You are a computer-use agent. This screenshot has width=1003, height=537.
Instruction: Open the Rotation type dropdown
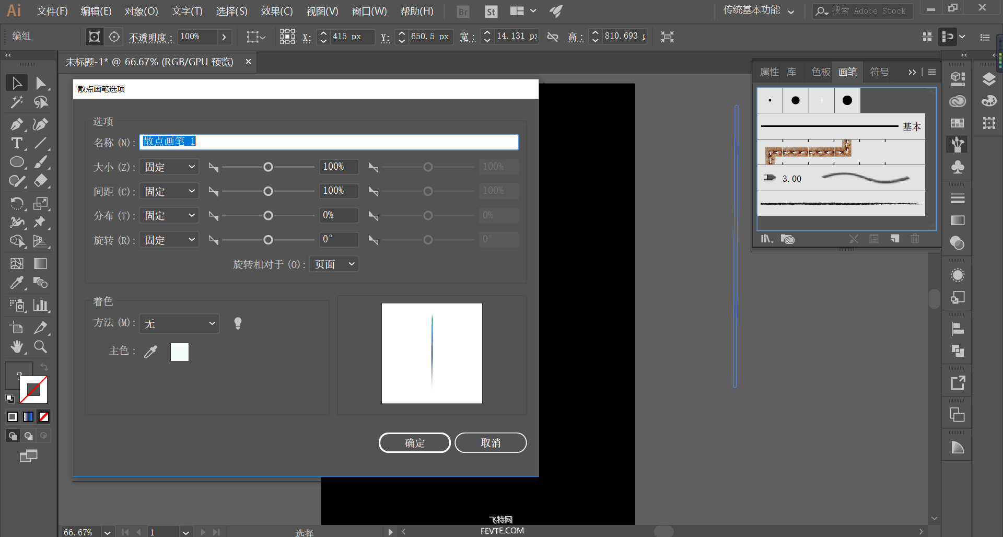(x=169, y=240)
